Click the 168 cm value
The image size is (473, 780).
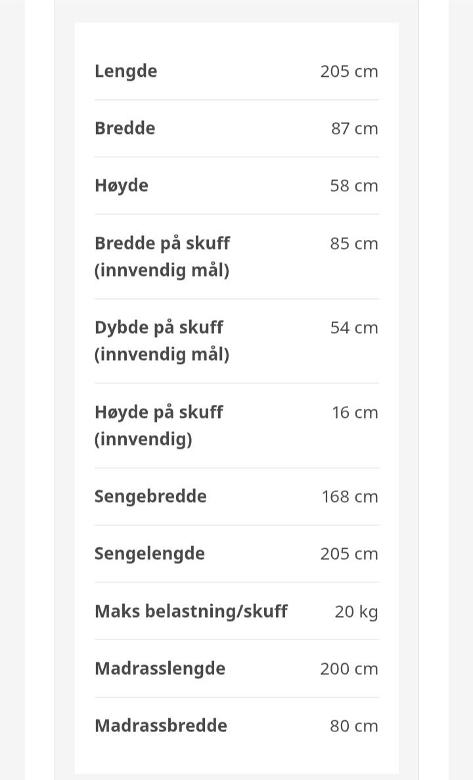(x=350, y=497)
